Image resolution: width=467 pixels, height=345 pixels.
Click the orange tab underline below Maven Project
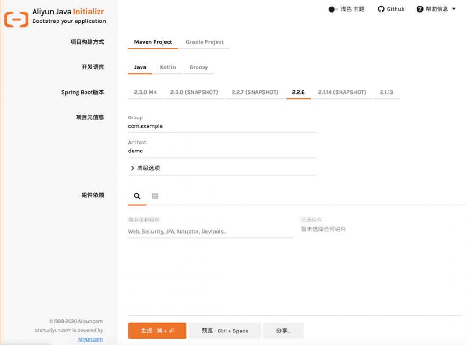coord(153,48)
